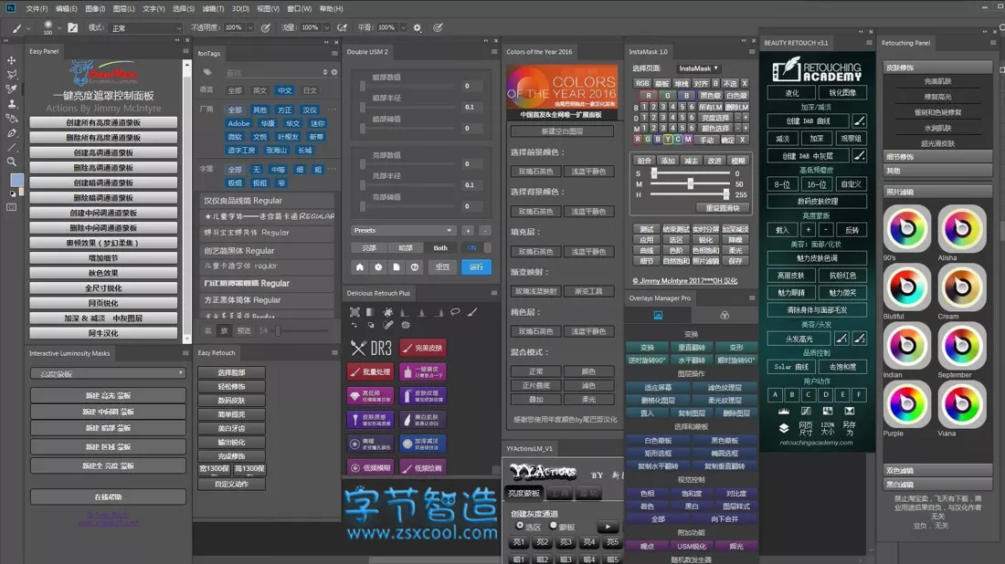Select the 选区 radio button in YYActions
Viewport: 1005px width, 564px height.
click(x=520, y=526)
